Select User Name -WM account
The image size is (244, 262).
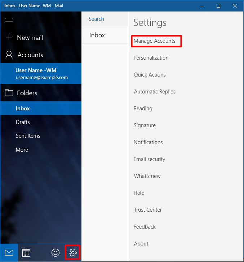coord(41,74)
